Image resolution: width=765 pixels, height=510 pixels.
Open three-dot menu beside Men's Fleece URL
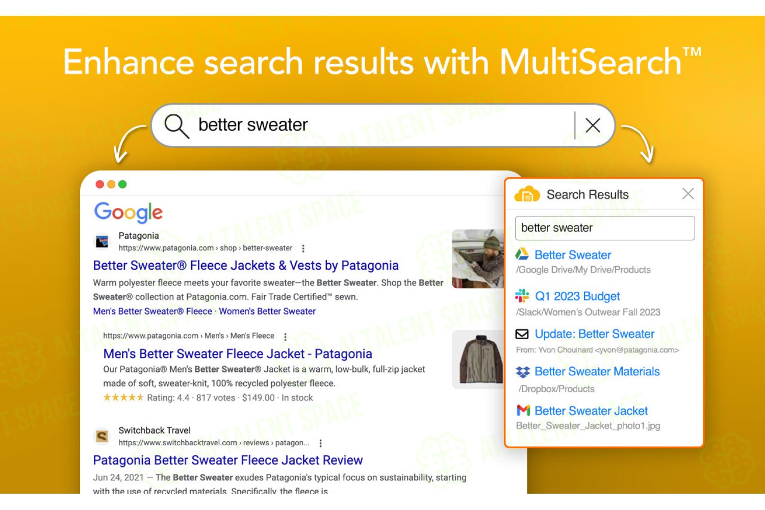[285, 337]
